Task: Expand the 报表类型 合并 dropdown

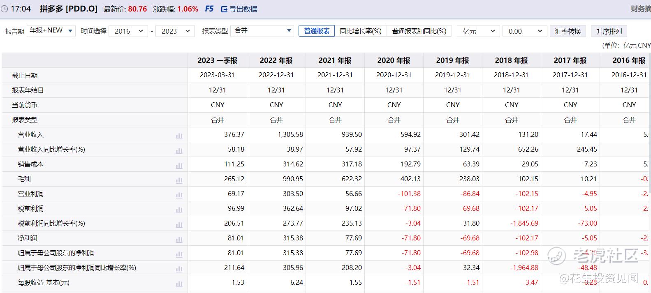Action: (262, 31)
